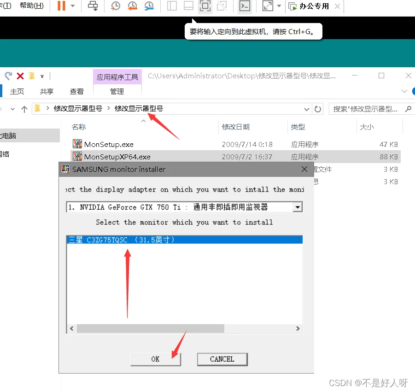
Task: Click CANCEL in the installer dialog
Action: (222, 359)
